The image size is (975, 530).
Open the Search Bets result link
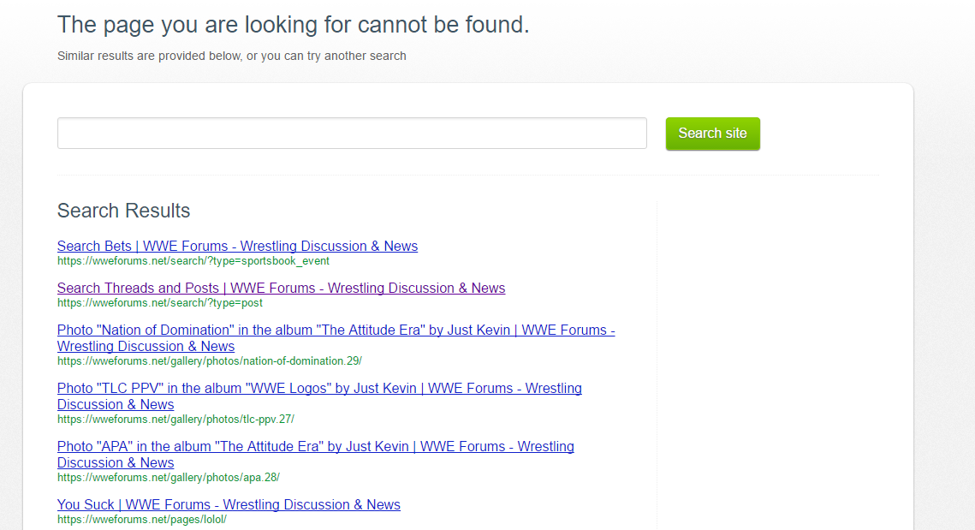pos(237,246)
